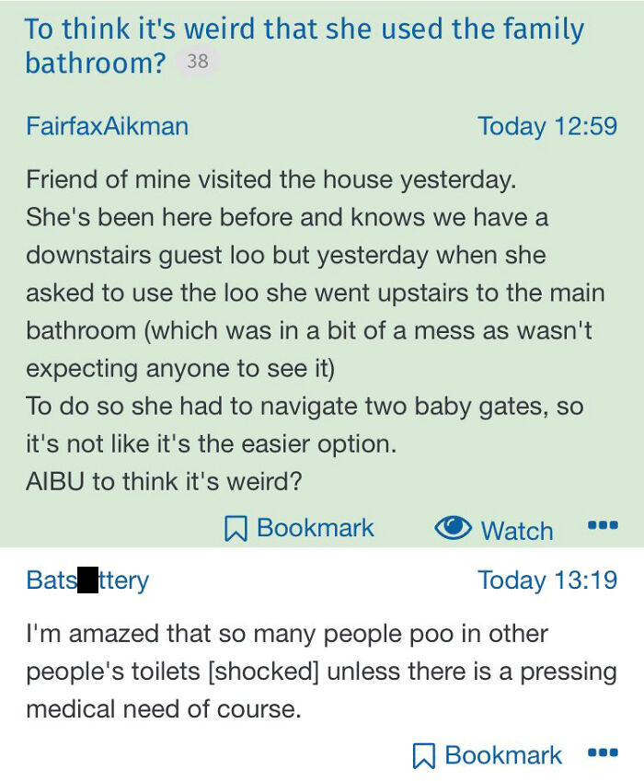This screenshot has width=644, height=781.
Task: Open the three-dot overflow menu on the first post
Action: [x=603, y=524]
